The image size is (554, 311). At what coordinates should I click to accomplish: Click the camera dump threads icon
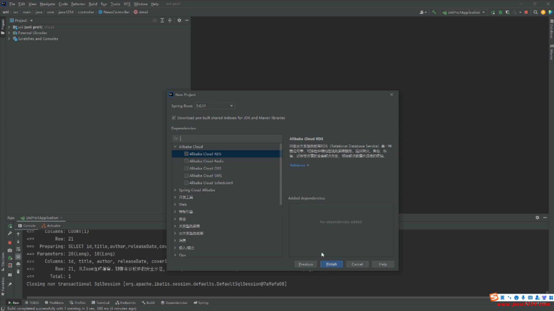10,250
